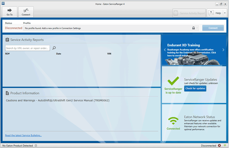Click the small icon beside No Eaton Product Detected
This screenshot has height=148, width=229.
click(x=36, y=145)
